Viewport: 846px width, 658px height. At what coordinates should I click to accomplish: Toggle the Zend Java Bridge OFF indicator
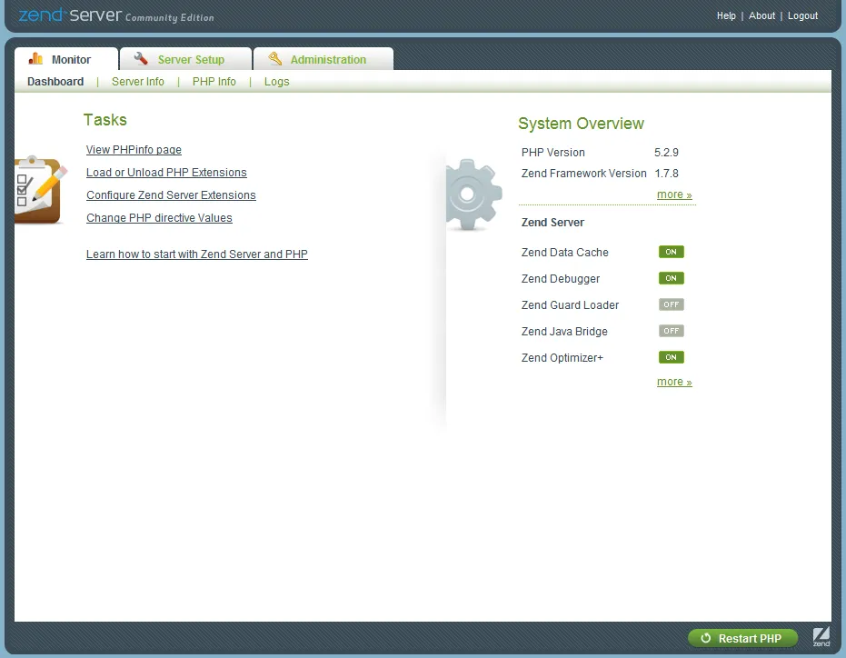(x=671, y=331)
